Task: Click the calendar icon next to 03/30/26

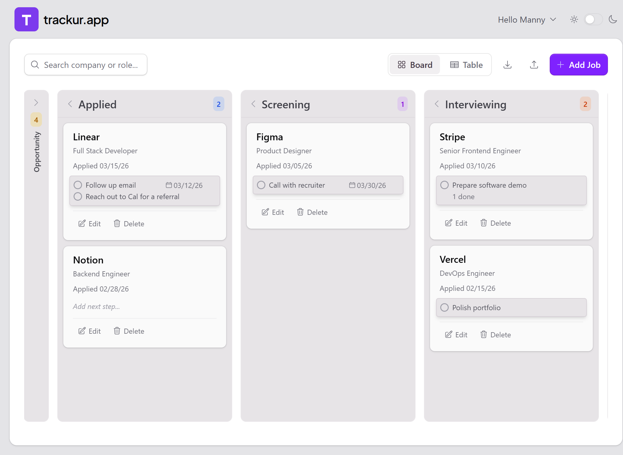Action: click(352, 185)
